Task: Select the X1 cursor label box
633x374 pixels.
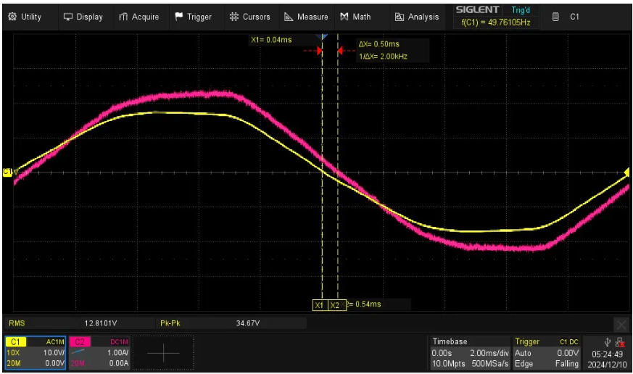Action: pyautogui.click(x=320, y=305)
